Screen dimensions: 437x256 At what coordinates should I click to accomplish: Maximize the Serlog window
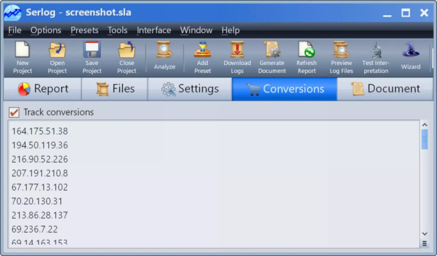(406, 13)
